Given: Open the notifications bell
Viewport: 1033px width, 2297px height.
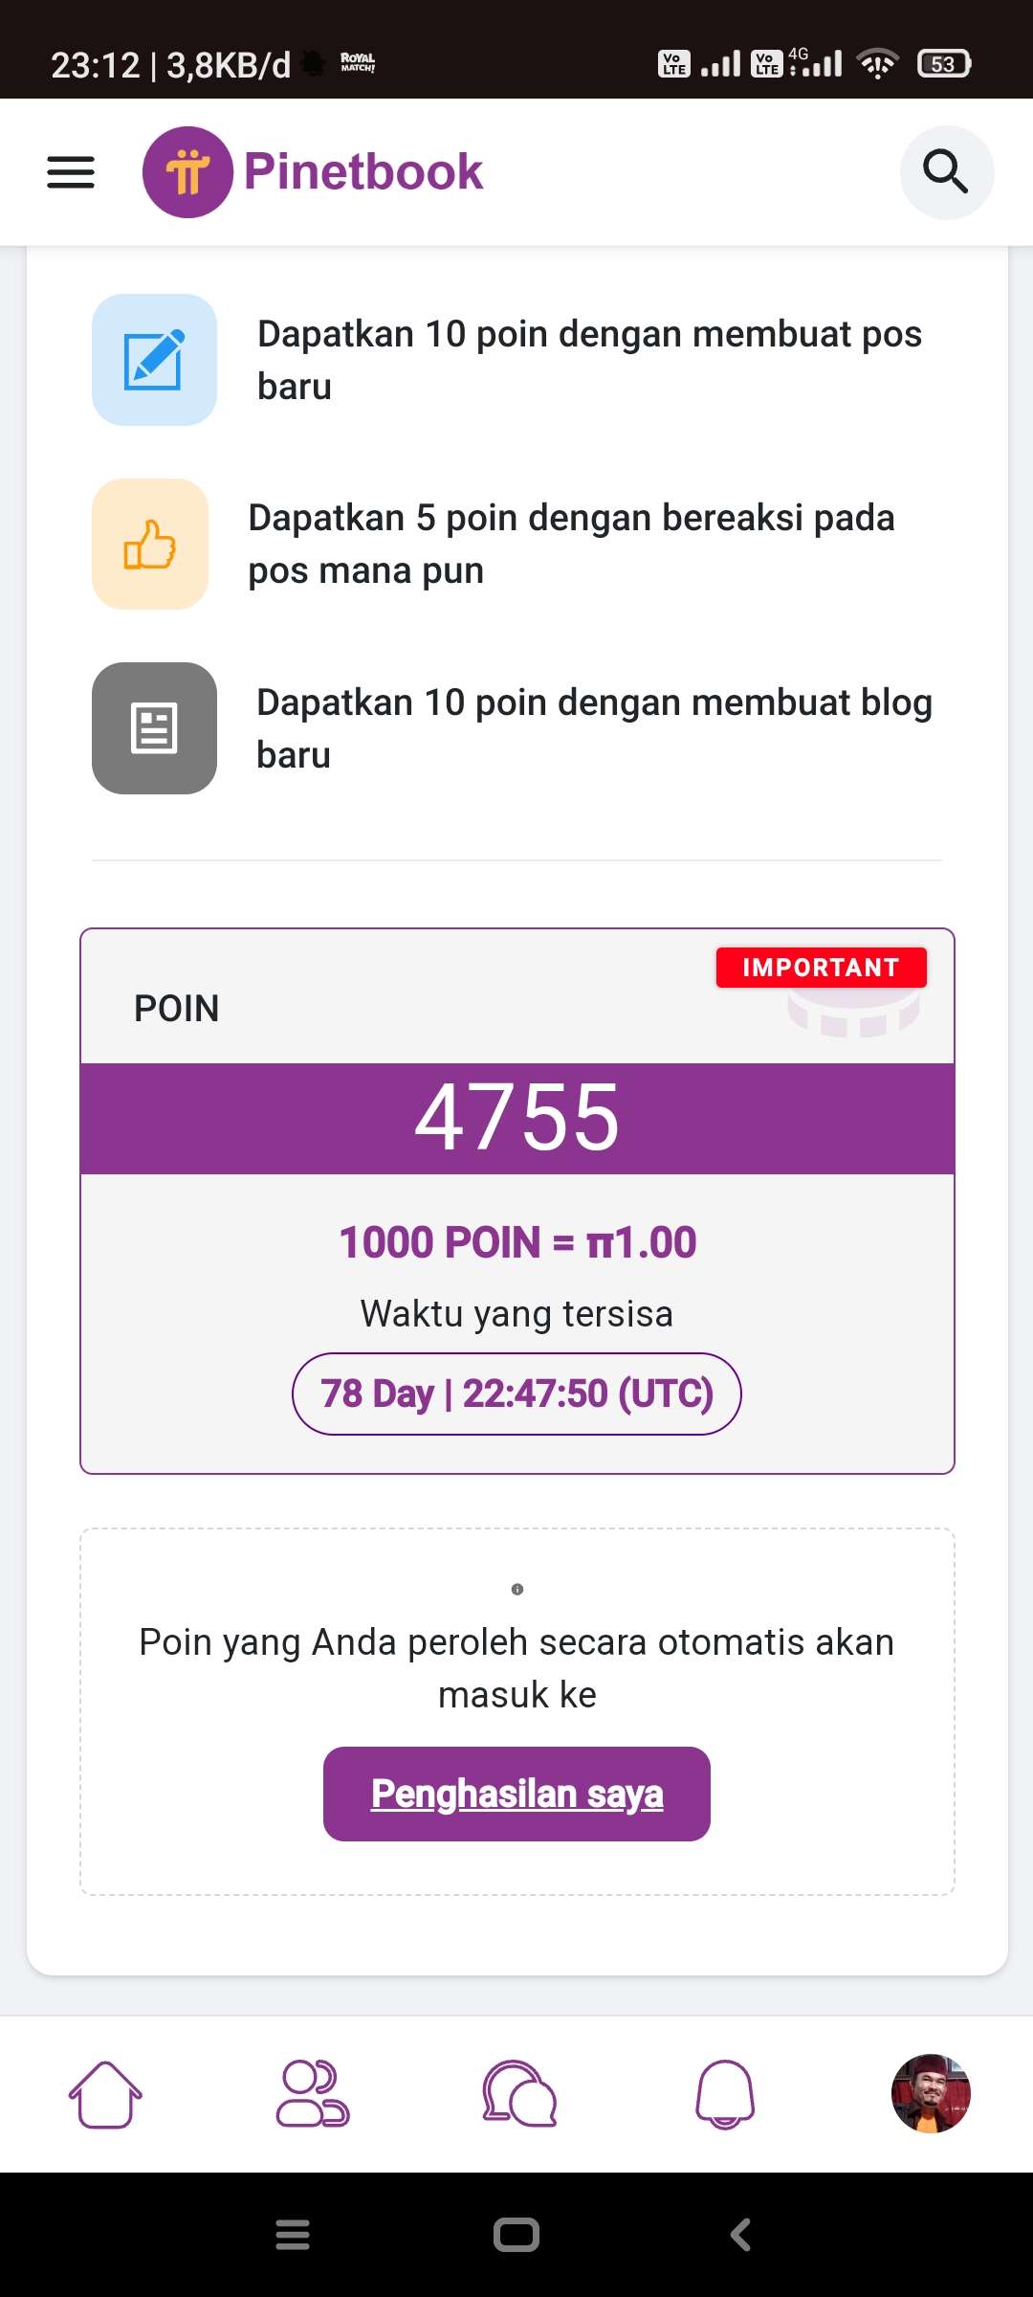Looking at the screenshot, I should click(x=725, y=2094).
